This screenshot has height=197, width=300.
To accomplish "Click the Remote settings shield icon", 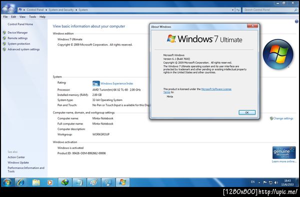I will 4,38.
